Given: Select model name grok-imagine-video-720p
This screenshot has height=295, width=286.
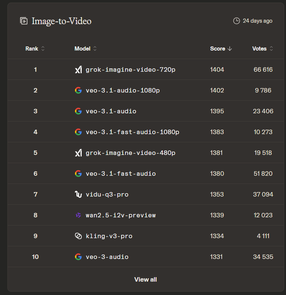Looking at the screenshot, I should click(x=130, y=69).
